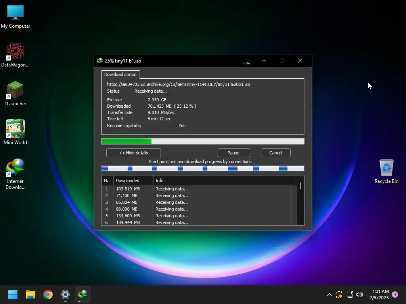Viewport: 406px width, 304px height.
Task: Open the My Computer desktop icon
Action: point(15,16)
